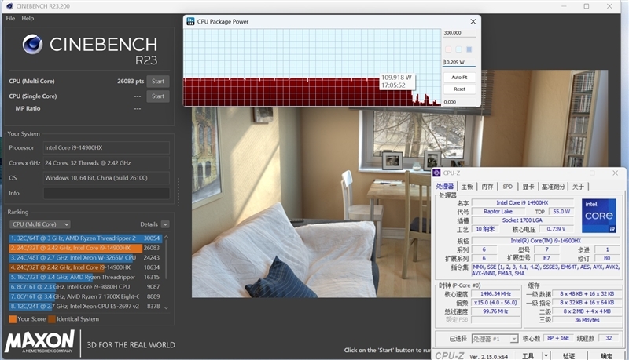Screen dimensions: 629x360
Task: Open the 处理器 #1 selection dropdown
Action: [x=495, y=339]
